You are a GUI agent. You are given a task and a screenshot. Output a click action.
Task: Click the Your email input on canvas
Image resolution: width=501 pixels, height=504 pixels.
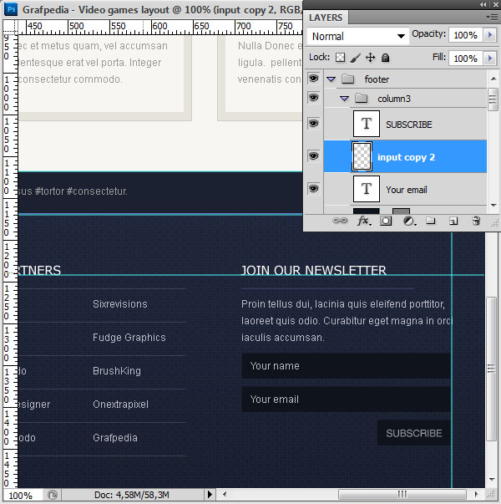tap(346, 400)
